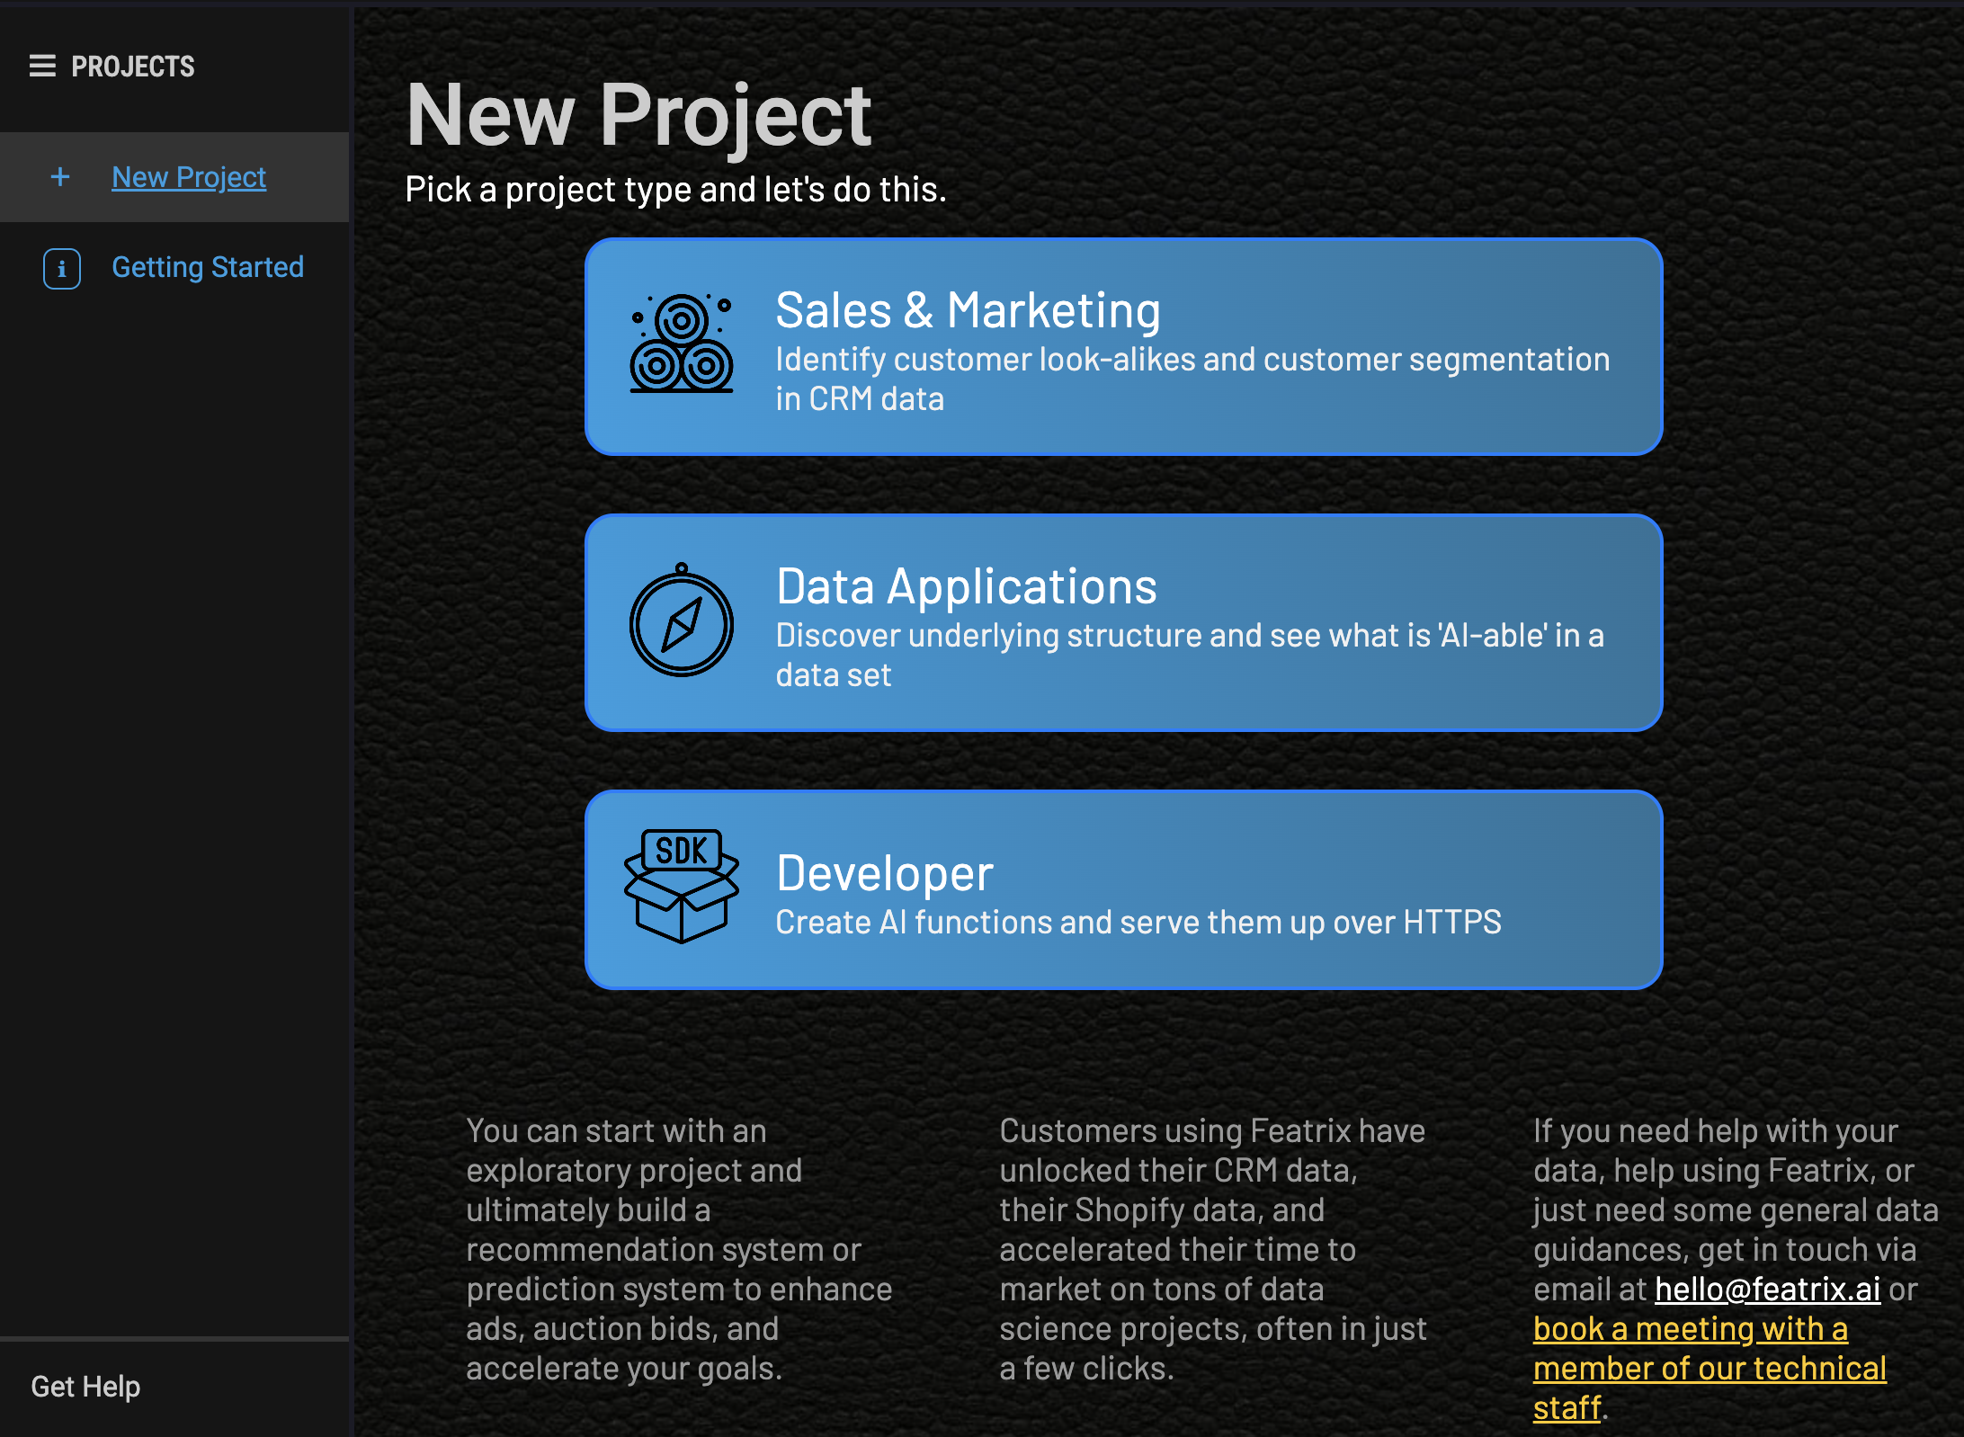Click the info icon beside Getting Started
The width and height of the screenshot is (1964, 1437).
(x=62, y=268)
